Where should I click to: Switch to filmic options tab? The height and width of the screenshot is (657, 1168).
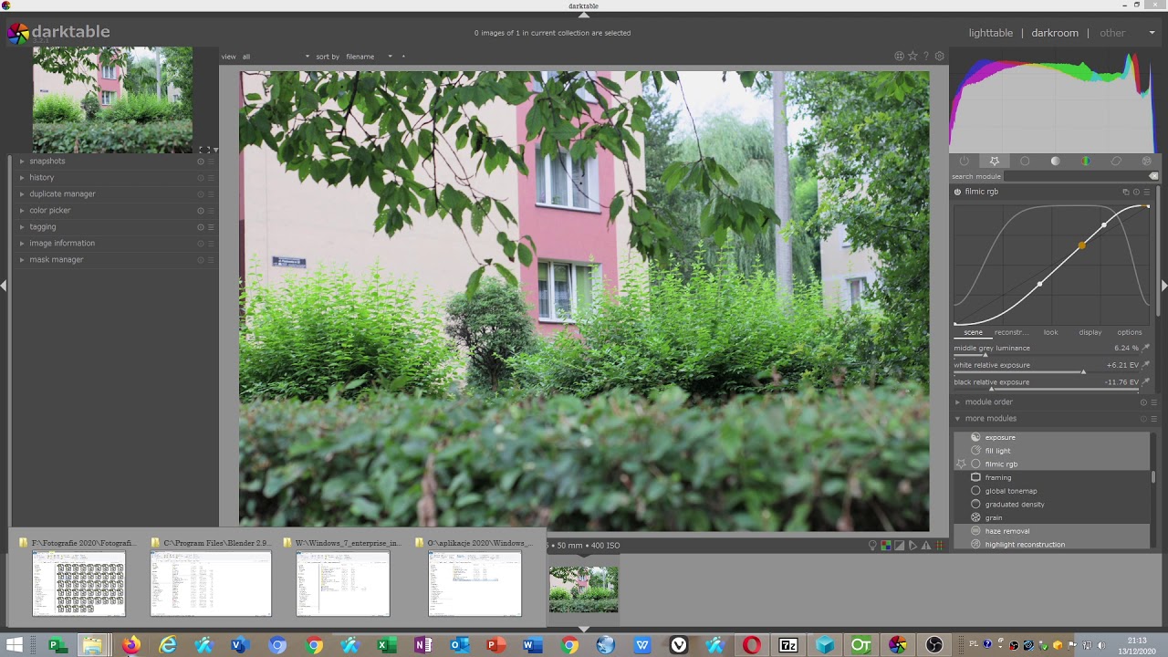pos(1130,332)
